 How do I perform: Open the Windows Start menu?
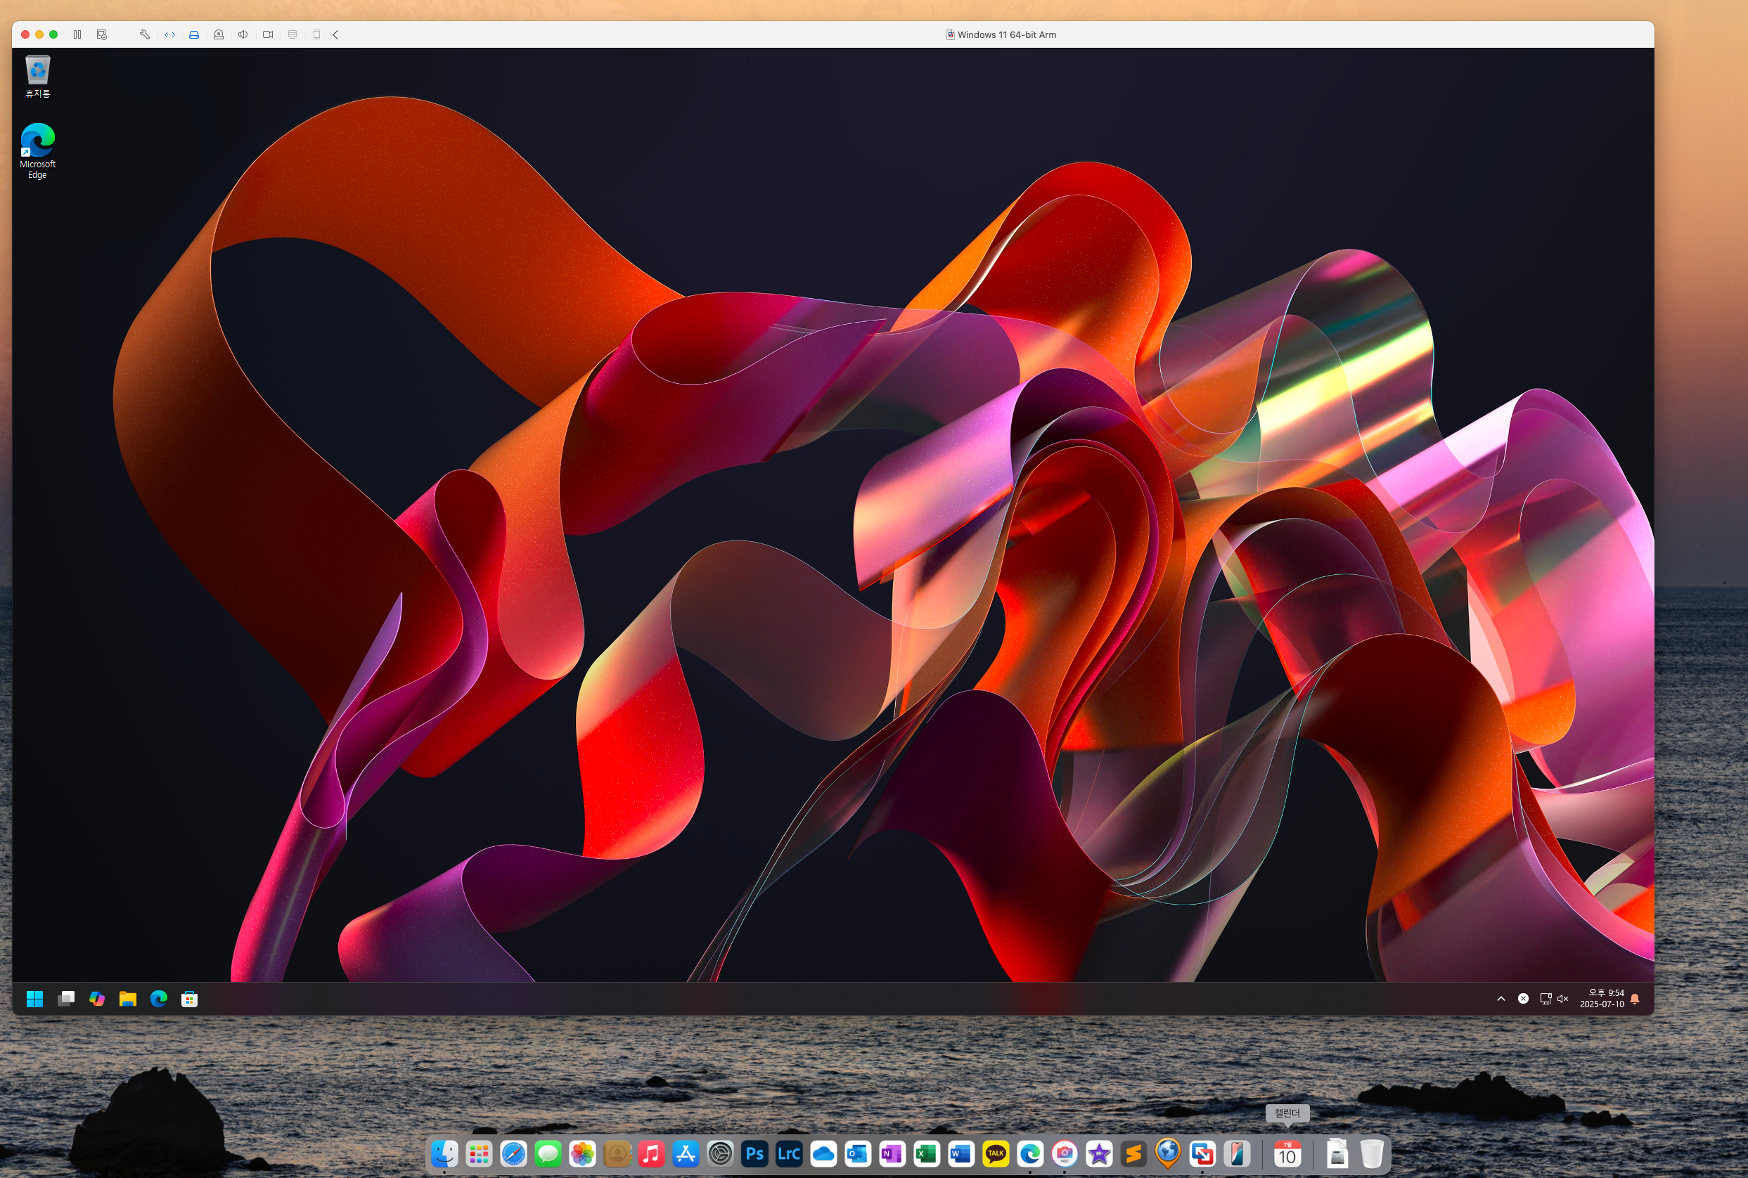coord(34,999)
